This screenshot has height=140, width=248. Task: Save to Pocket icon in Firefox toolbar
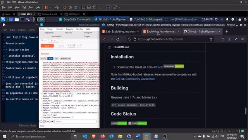pos(223,39)
